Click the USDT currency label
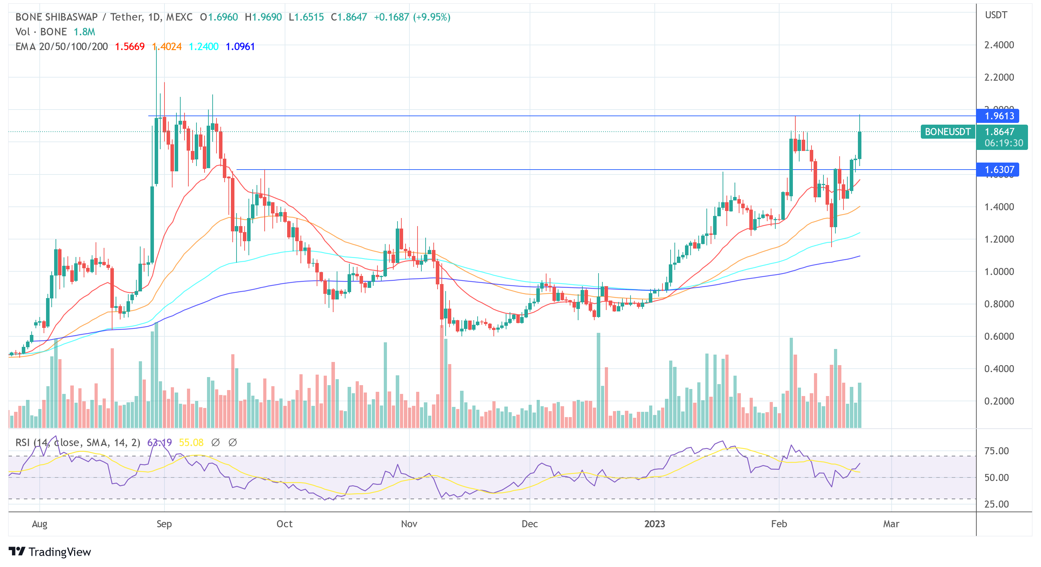 996,15
